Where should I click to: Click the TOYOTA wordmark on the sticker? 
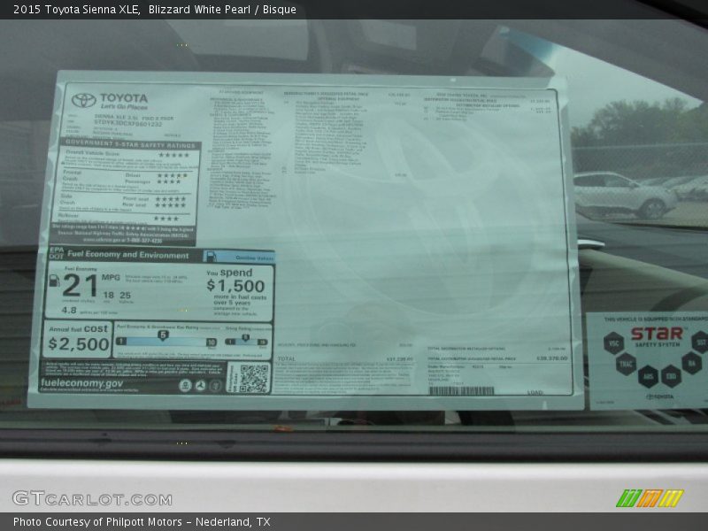[124, 98]
